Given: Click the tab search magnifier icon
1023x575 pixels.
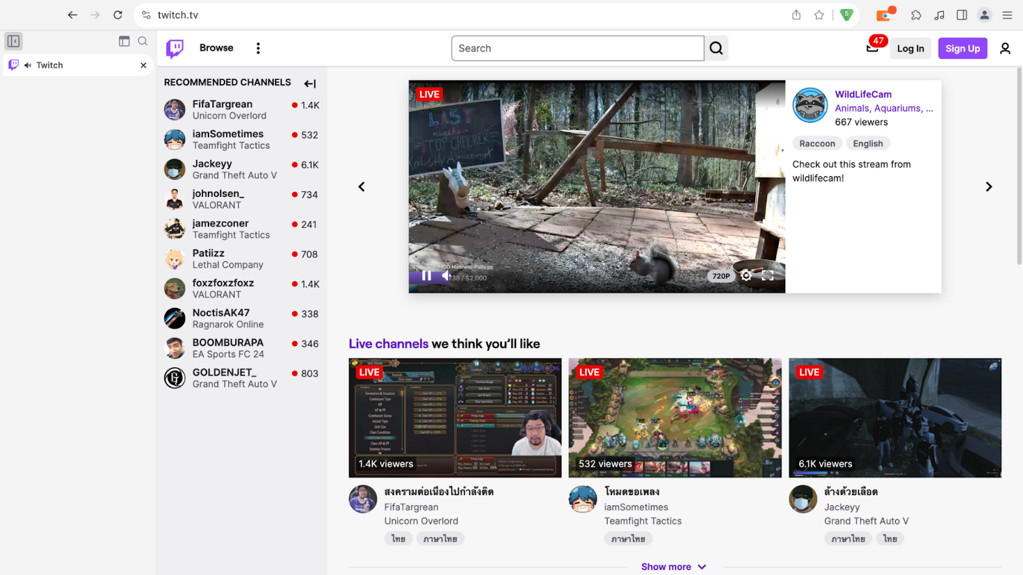Looking at the screenshot, I should 143,42.
